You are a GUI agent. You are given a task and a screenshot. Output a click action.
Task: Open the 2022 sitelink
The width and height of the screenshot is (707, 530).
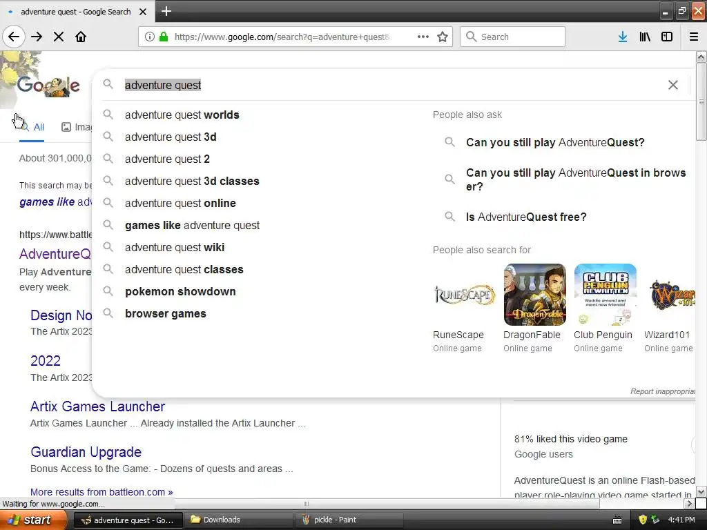[46, 360]
